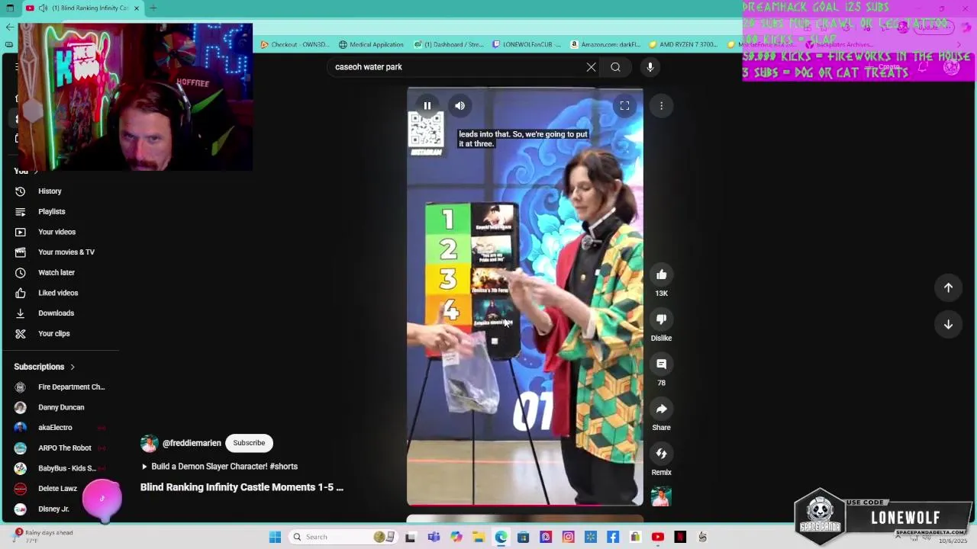
Task: Go to previous Short with up arrow
Action: 948,287
